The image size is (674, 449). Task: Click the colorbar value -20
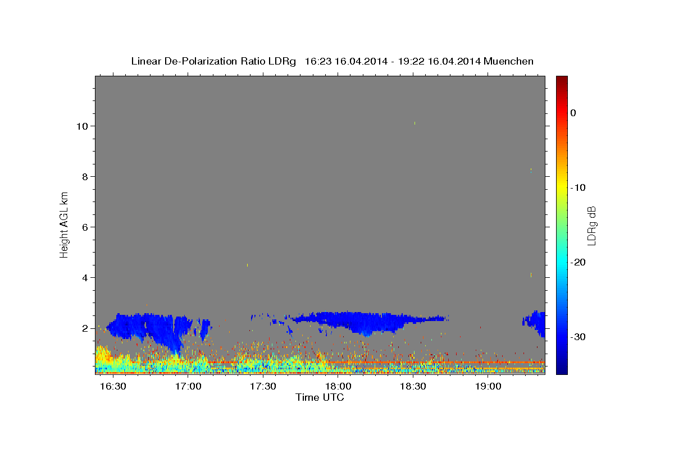579,262
